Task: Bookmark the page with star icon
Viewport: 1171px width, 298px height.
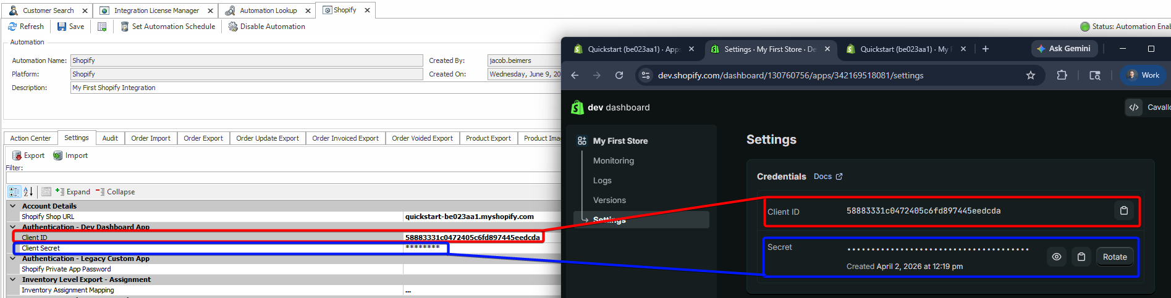Action: point(1030,75)
